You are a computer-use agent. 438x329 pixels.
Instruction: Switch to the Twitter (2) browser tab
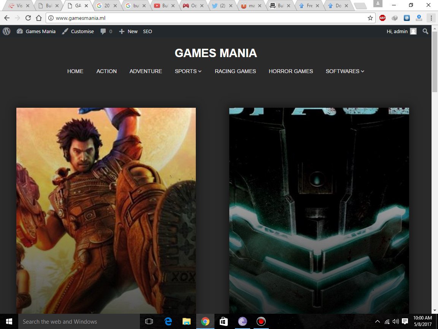pyautogui.click(x=223, y=6)
